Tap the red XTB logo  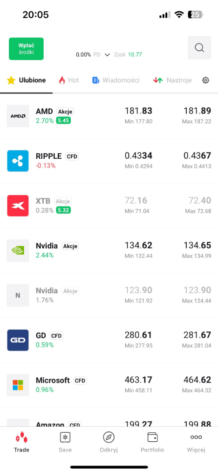[x=18, y=206]
